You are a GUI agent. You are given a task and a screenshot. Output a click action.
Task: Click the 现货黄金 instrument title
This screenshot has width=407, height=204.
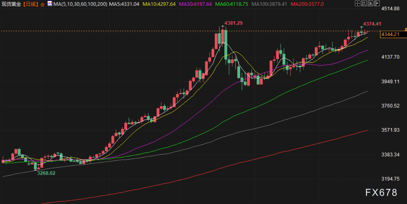[12, 4]
